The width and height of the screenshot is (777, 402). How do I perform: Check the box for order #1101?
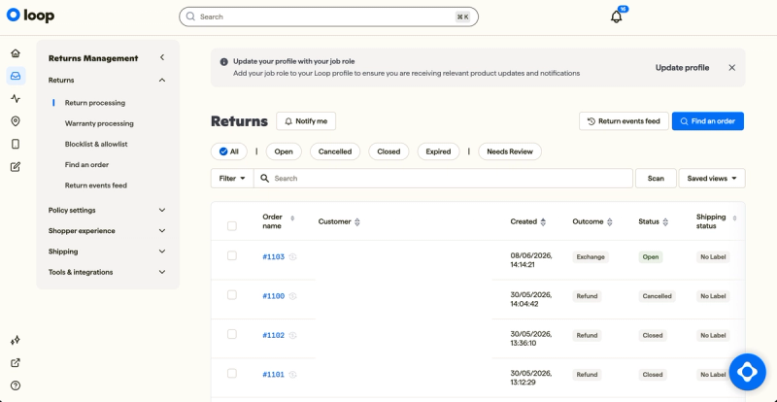232,373
